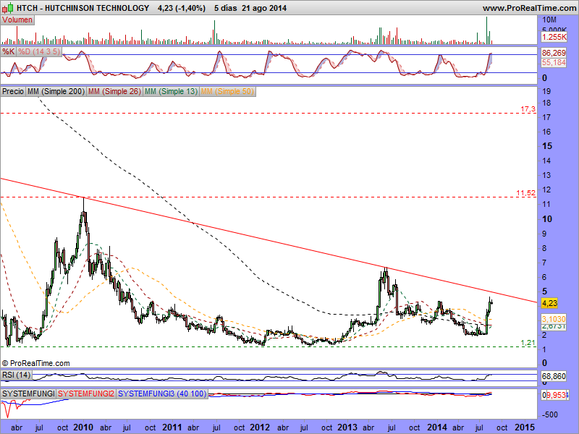579x434 pixels.
Task: Click the 5 días timeframe label
Action: click(x=225, y=8)
